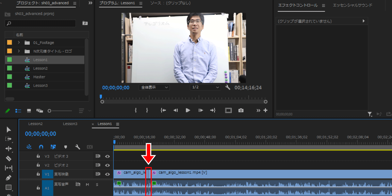The height and width of the screenshot is (196, 392).
Task: Toggle the V2 track eye visibility
Action: [107, 165]
